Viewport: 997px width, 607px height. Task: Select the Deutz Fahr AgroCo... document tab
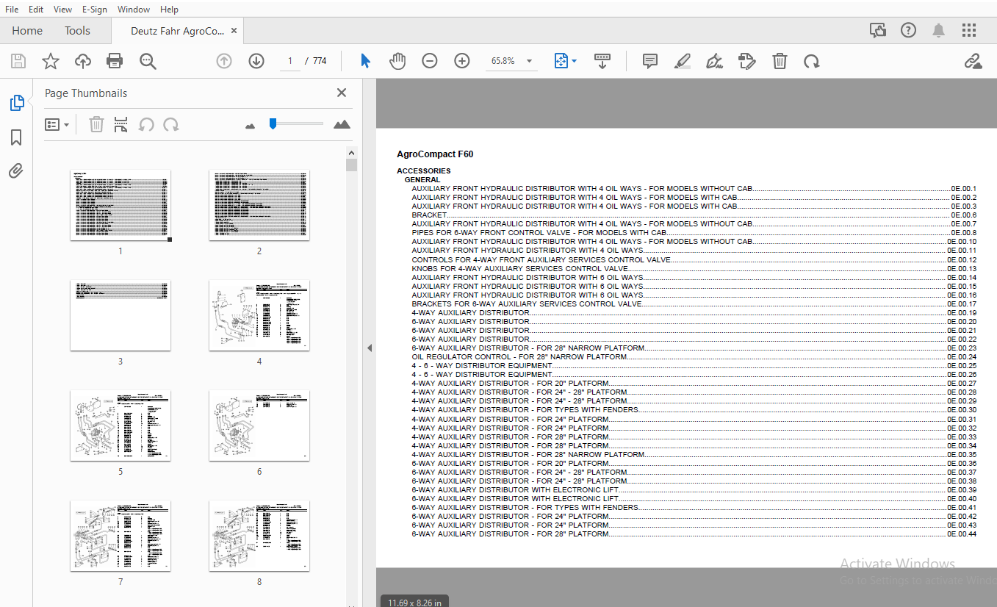tap(177, 31)
